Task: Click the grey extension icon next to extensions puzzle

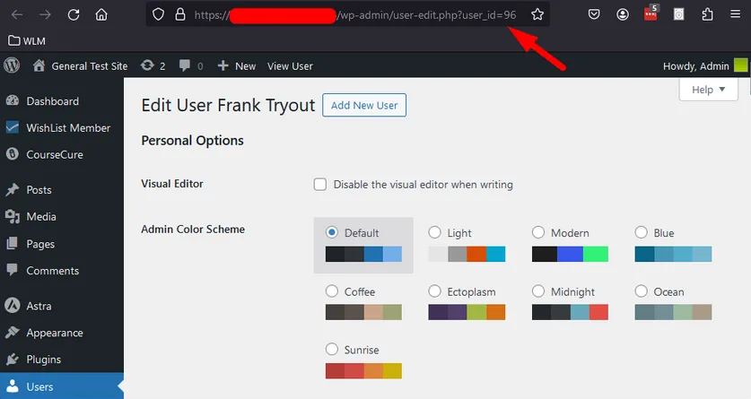Action: (678, 15)
